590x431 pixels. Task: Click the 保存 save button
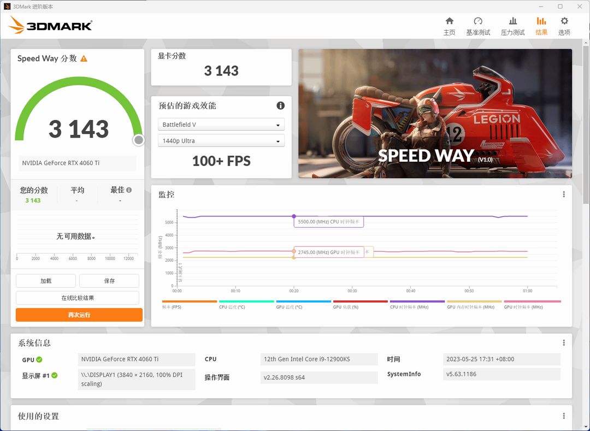[109, 281]
